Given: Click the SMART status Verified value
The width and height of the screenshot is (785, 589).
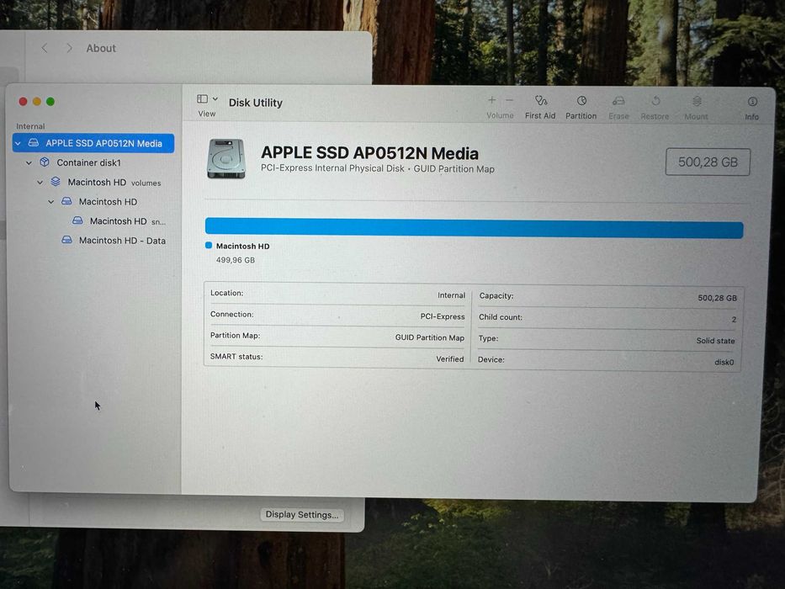Looking at the screenshot, I should coord(449,359).
